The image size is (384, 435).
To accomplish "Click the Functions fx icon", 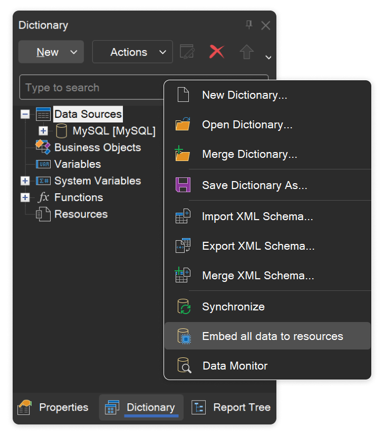I will (x=44, y=197).
